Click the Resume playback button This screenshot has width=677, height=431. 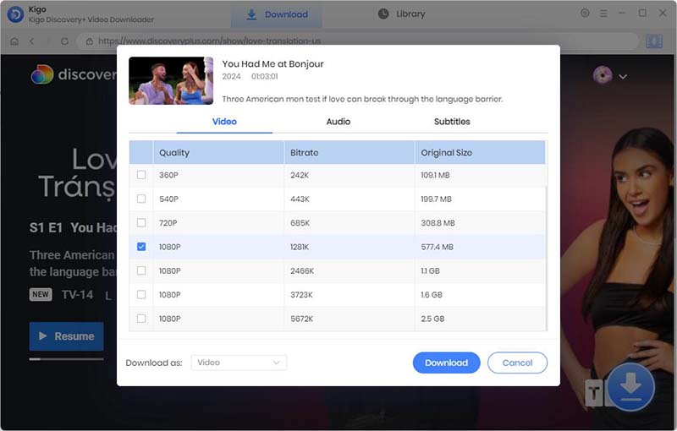pos(67,336)
